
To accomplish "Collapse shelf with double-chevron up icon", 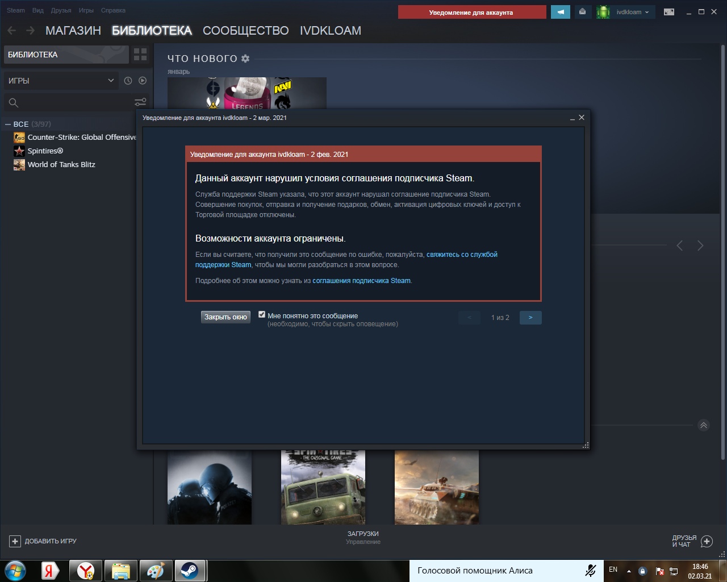I will pos(704,425).
